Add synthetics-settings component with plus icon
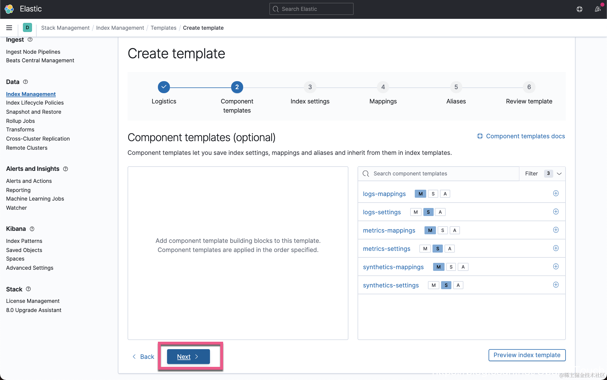 [556, 285]
